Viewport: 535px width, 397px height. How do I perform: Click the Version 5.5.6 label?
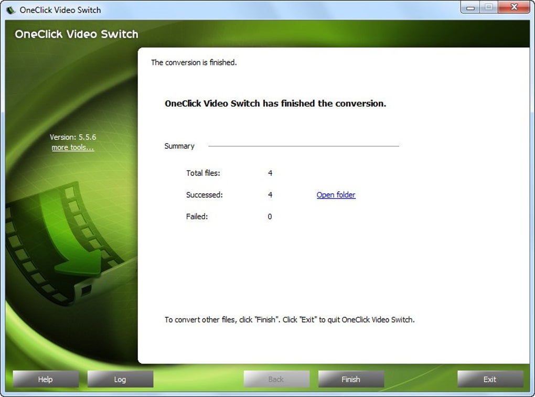click(72, 137)
